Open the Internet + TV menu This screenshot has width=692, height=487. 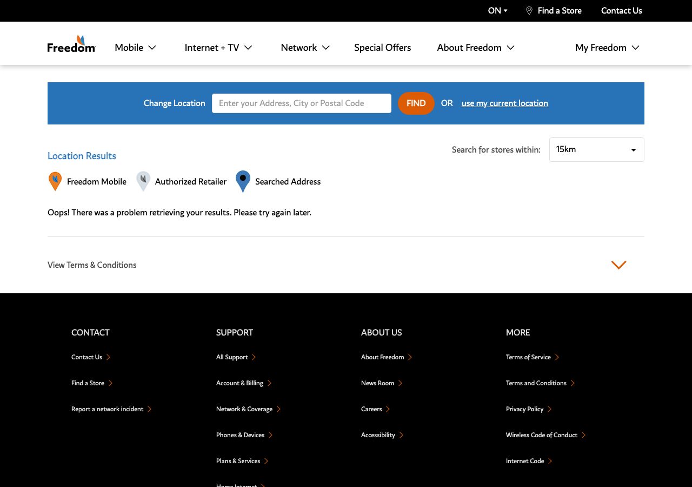pyautogui.click(x=218, y=48)
